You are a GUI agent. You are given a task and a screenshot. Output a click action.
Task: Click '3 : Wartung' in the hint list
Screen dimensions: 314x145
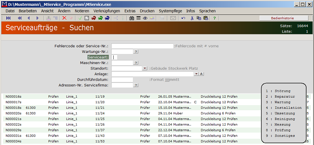pyautogui.click(x=278, y=102)
